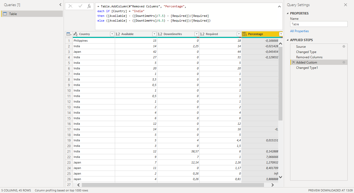Open the Required column filter dropdown
This screenshot has width=354, height=193.
(239, 34)
